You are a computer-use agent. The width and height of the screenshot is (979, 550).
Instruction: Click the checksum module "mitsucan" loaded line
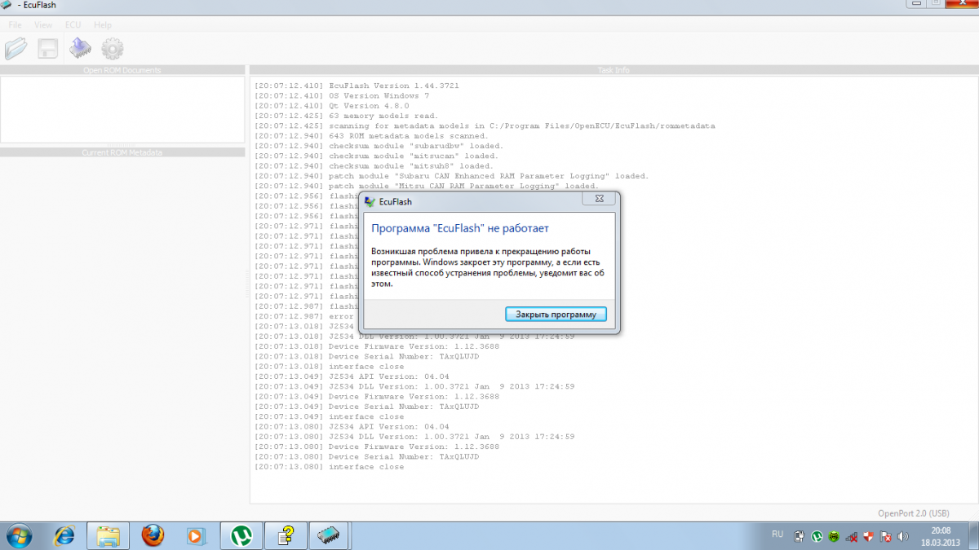[376, 156]
